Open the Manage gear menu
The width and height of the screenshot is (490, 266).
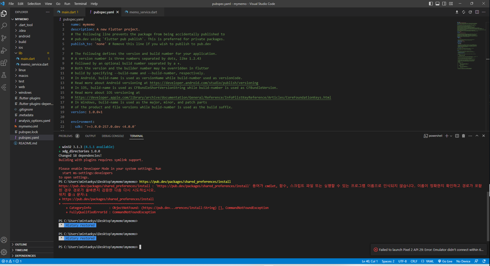click(x=4, y=252)
